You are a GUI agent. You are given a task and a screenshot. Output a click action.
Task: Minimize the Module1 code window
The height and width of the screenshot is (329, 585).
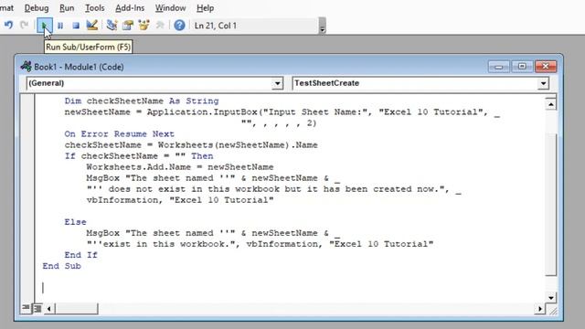pos(498,67)
